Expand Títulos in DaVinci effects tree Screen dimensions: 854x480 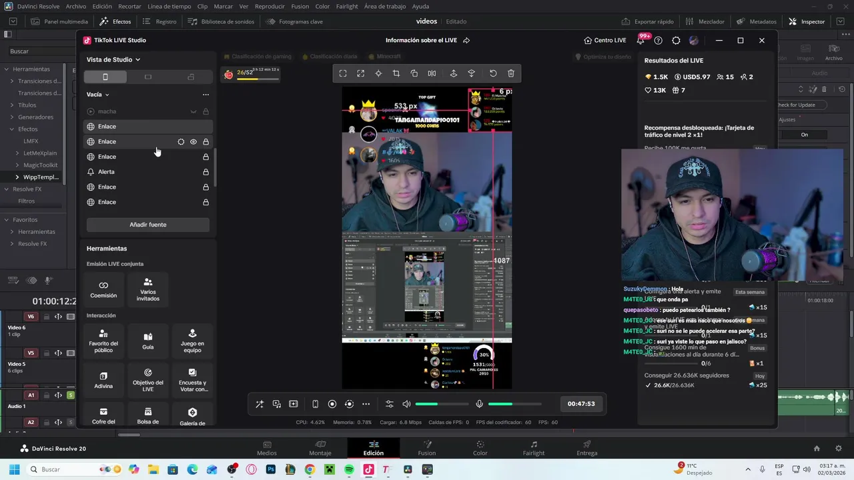11,105
